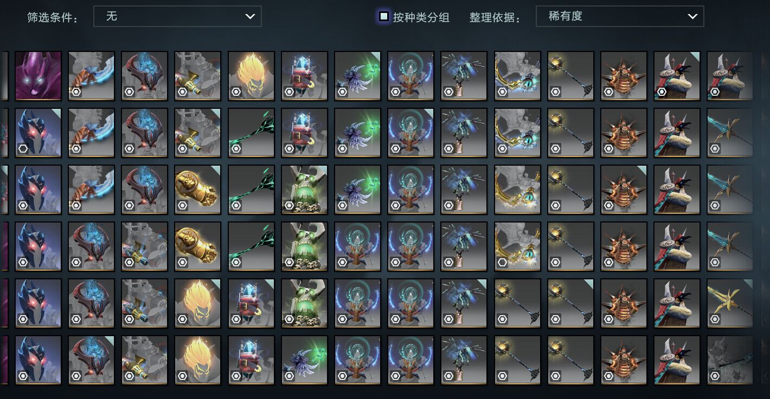
Task: Click the arrow on the 稀有度 dropdown
Action: coord(692,16)
